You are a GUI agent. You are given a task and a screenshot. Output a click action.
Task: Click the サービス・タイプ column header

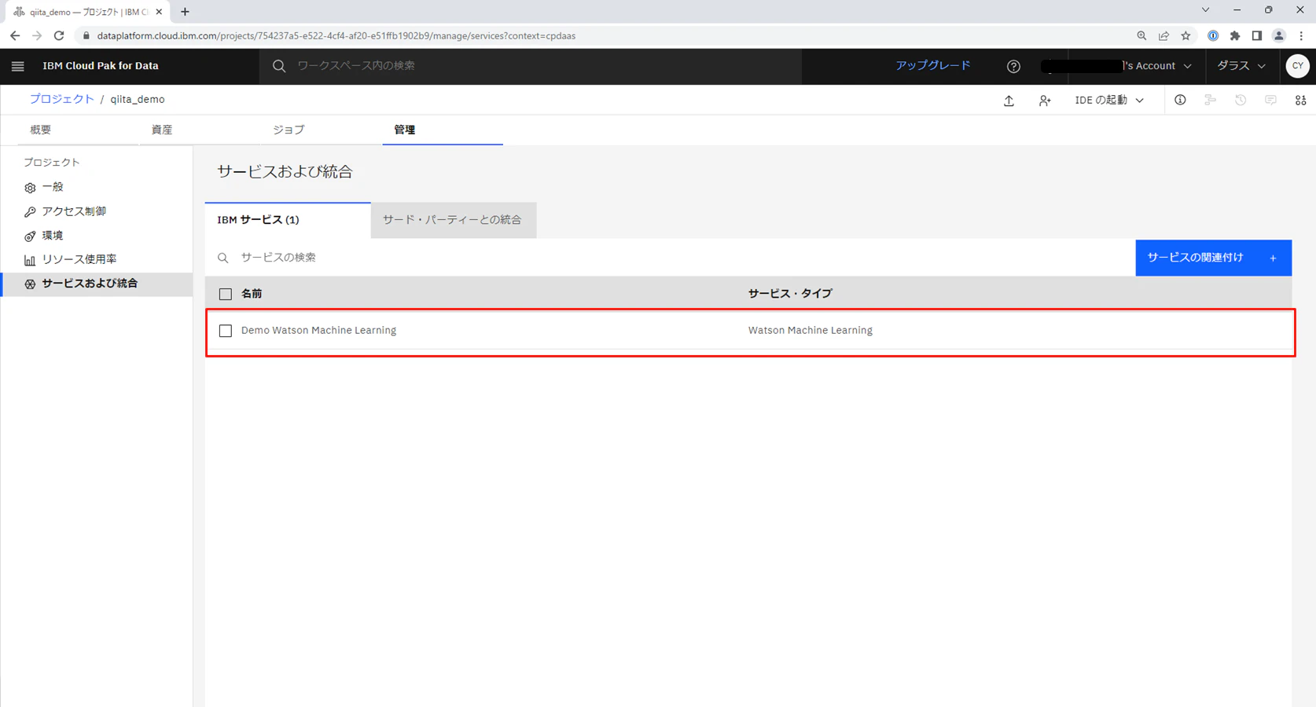(x=790, y=294)
